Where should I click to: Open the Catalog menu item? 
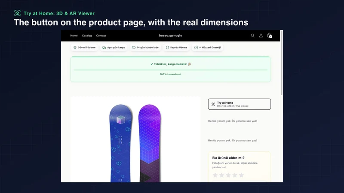pos(87,36)
